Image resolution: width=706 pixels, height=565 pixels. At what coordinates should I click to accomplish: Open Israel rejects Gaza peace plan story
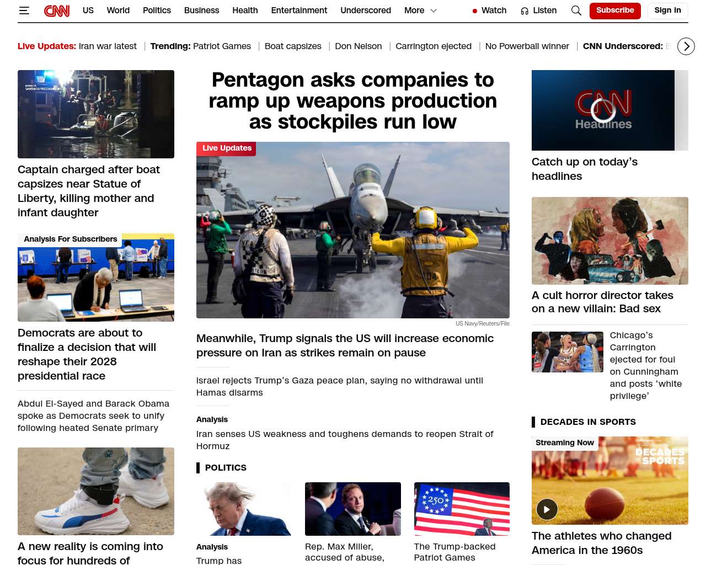340,386
